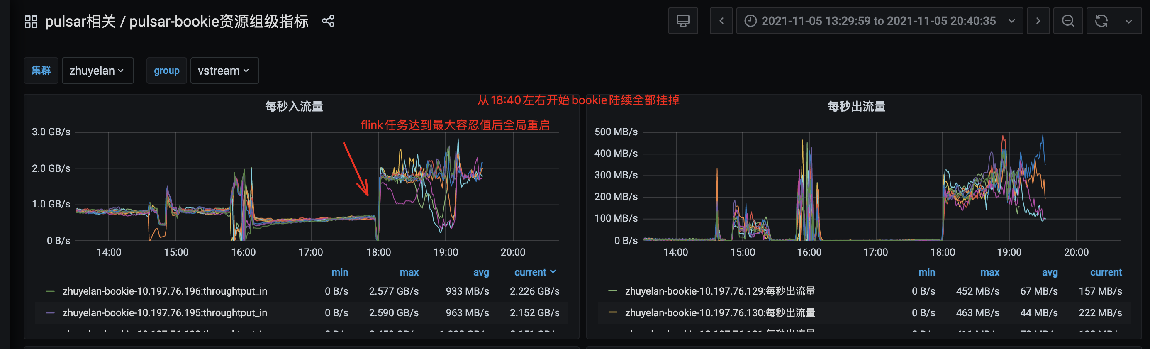Click pulsar-bookie资源组级指标 dashboard title
1150x349 pixels.
click(219, 21)
